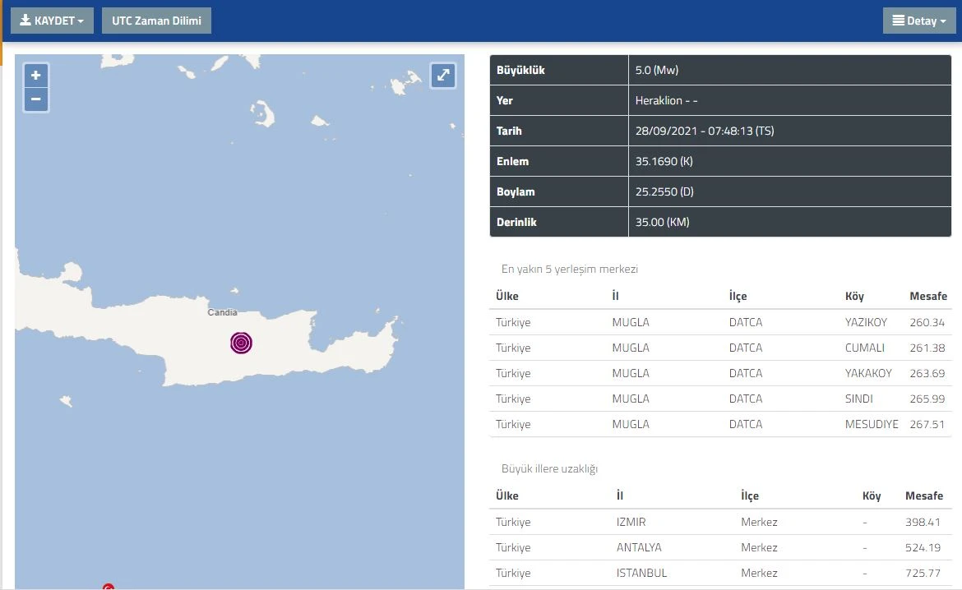This screenshot has height=590, width=962.
Task: Click the red marker at map bottom
Action: [108, 587]
